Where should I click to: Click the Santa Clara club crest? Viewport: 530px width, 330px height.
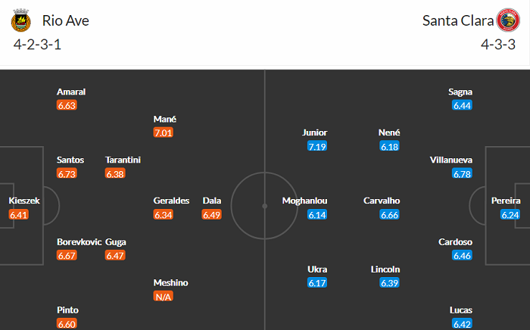pos(508,20)
